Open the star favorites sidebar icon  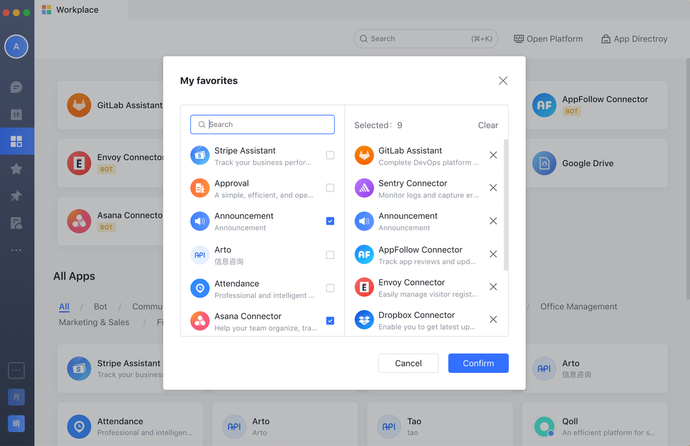(16, 169)
